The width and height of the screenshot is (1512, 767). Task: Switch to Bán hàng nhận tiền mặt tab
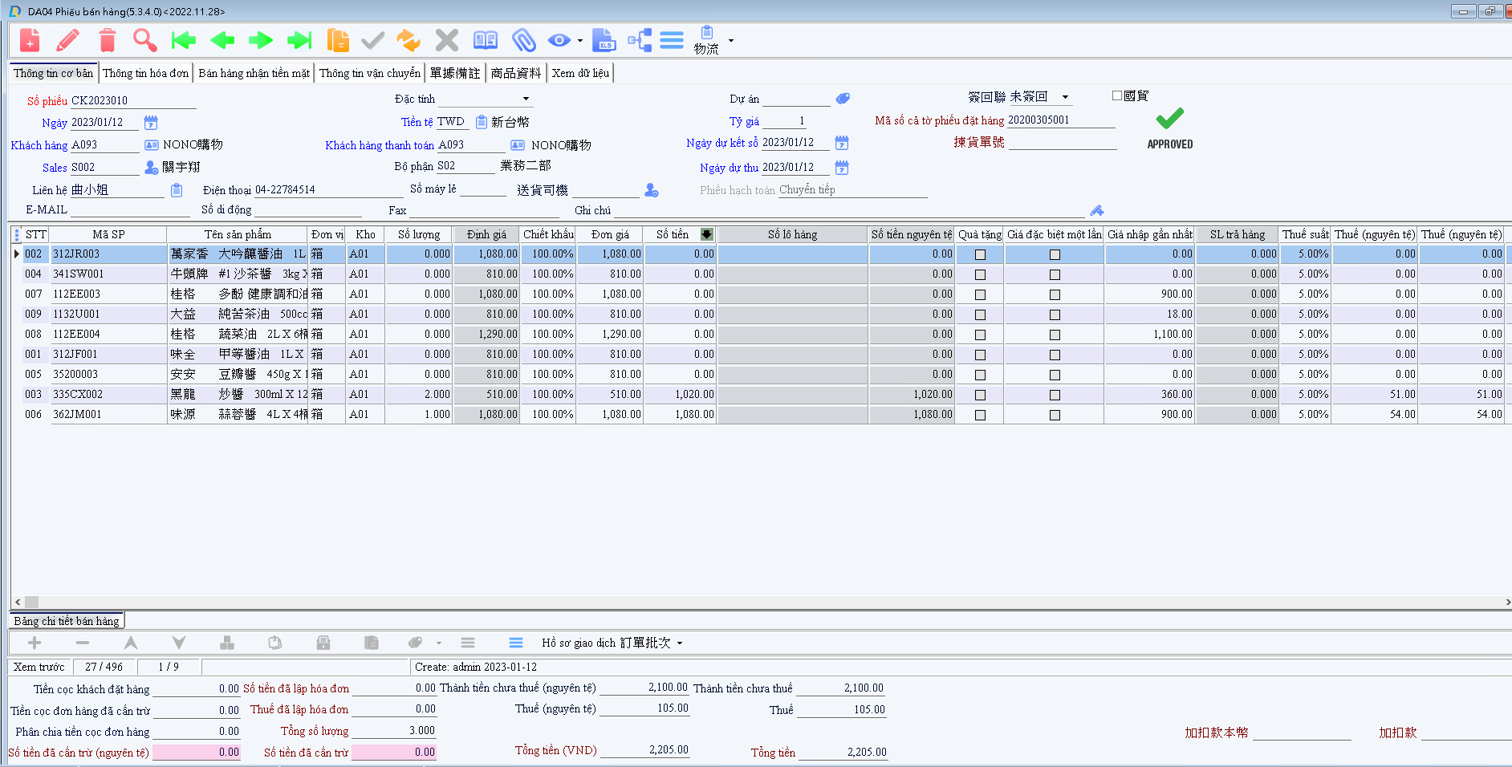click(254, 73)
